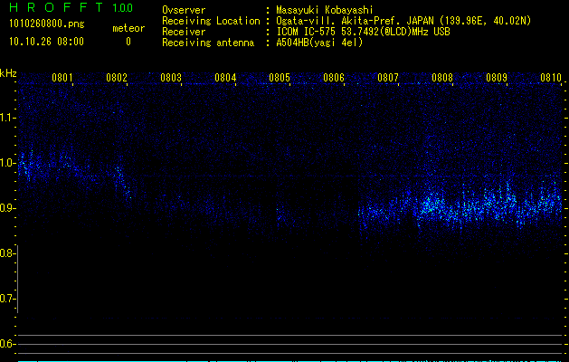Click the date stamp 10.10.26 08:00
The image size is (569, 362).
coord(46,42)
